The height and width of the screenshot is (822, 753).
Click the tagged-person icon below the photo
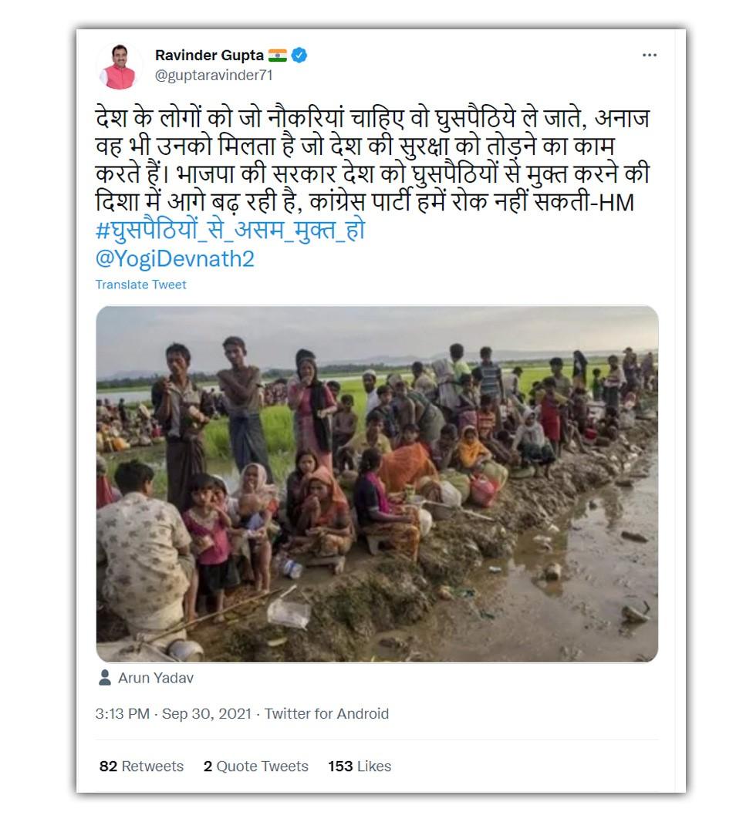point(105,678)
